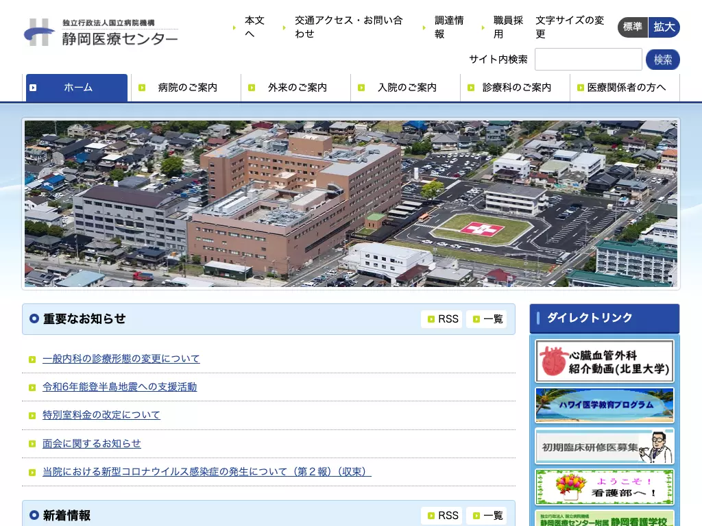Open ハワイ医学教育プログラム banner

605,405
